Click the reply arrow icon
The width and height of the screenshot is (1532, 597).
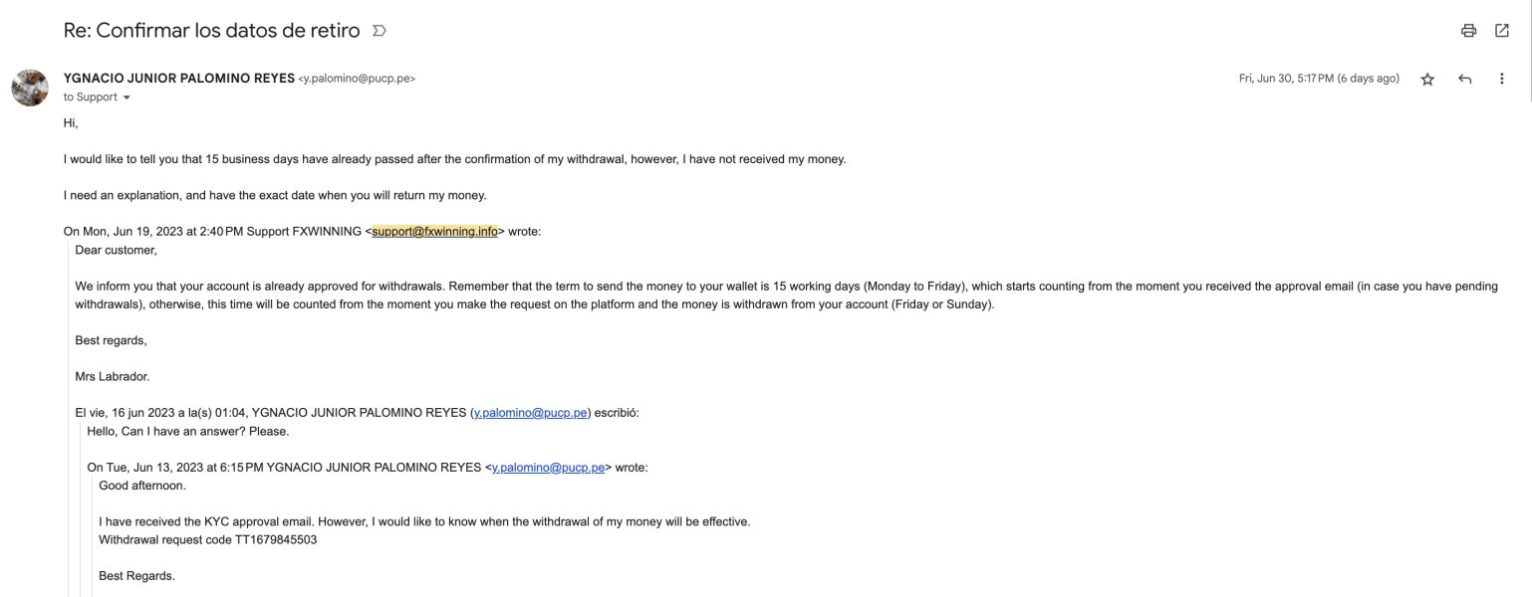point(1464,79)
